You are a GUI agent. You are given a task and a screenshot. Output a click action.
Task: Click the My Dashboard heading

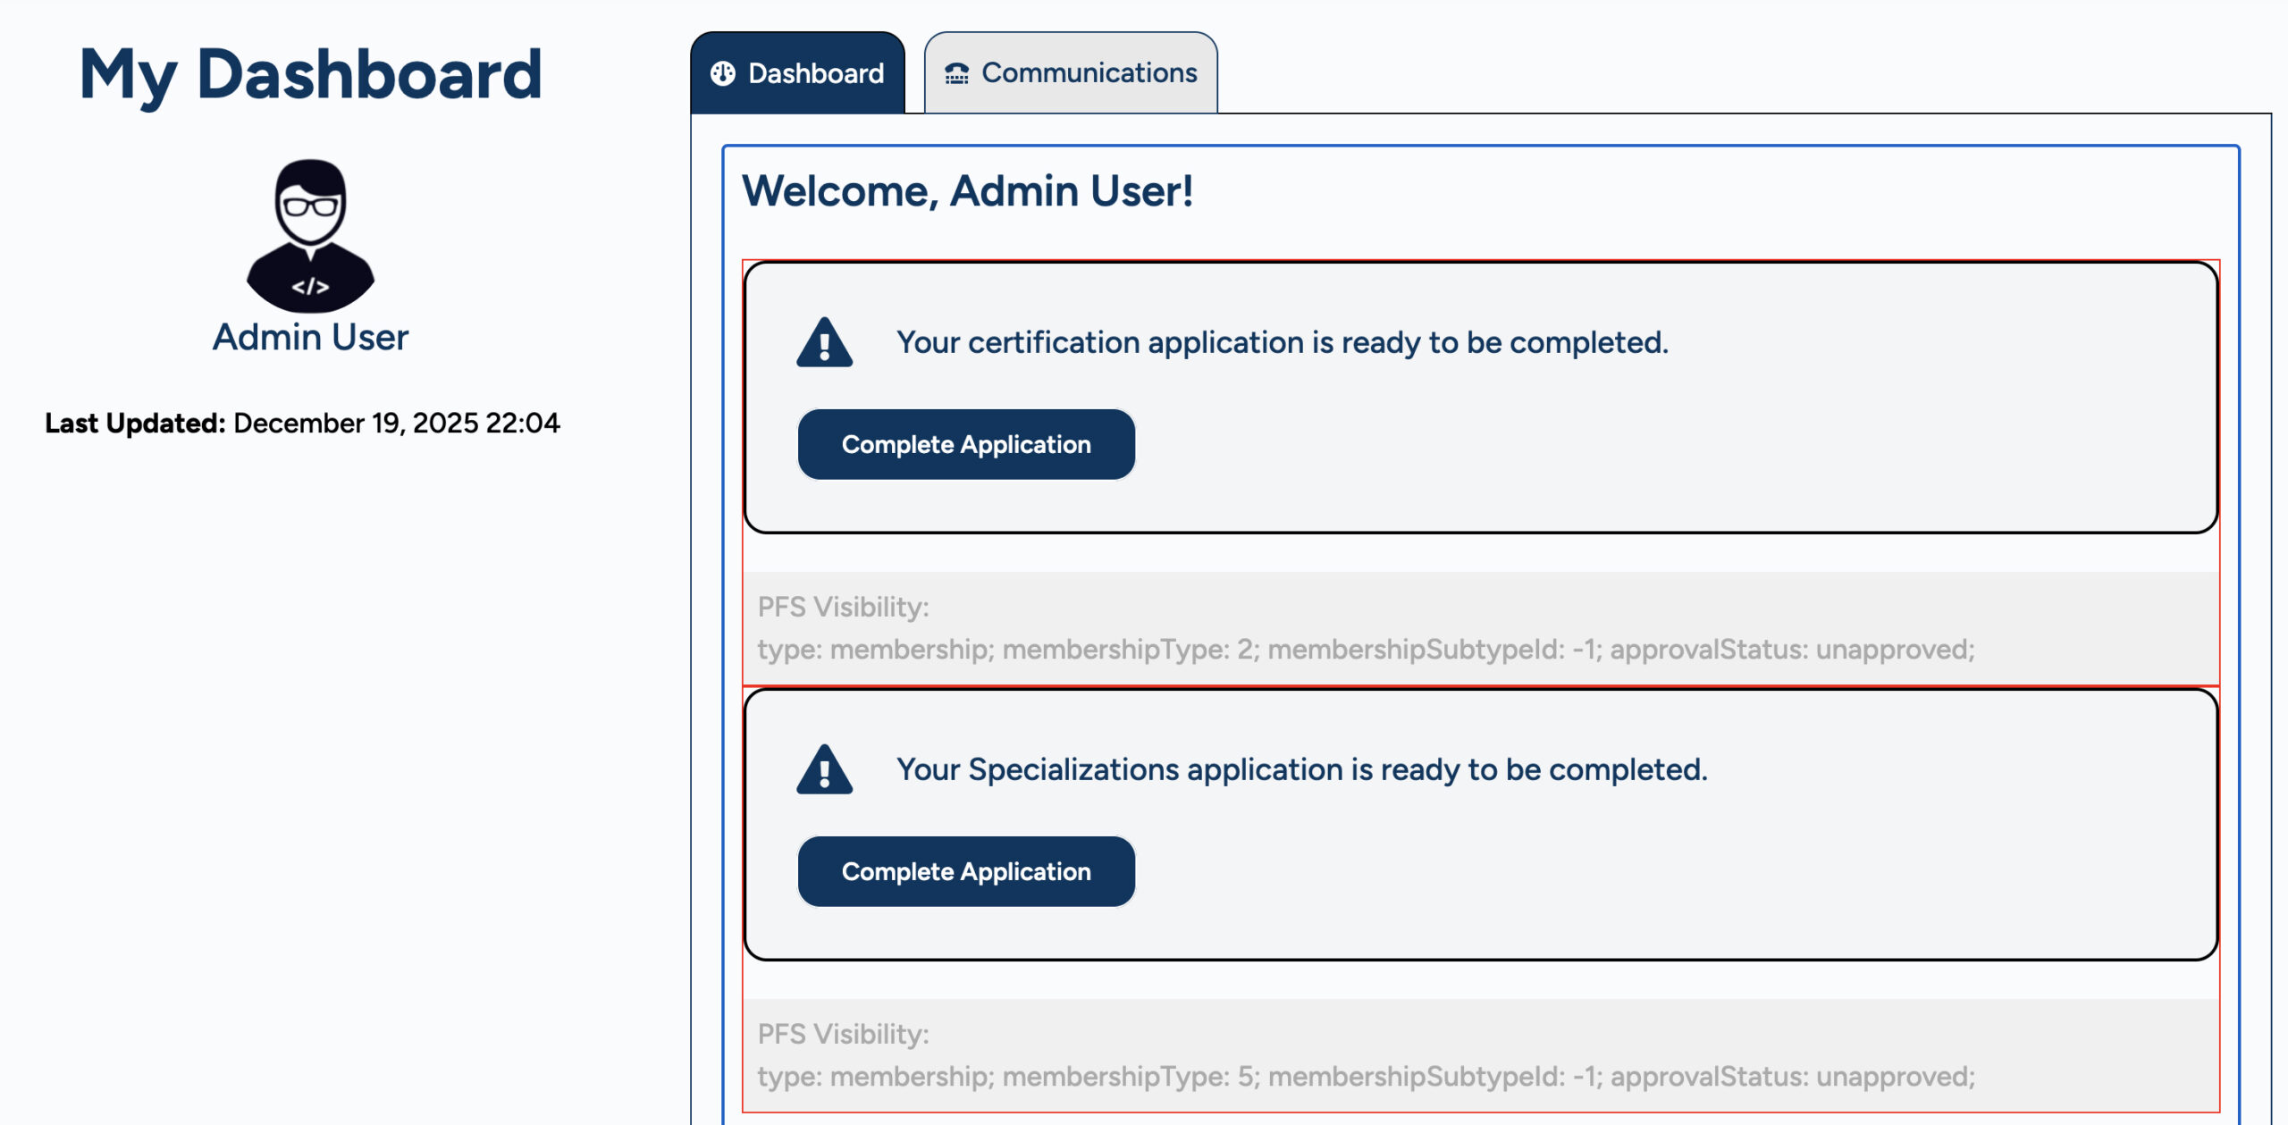(x=310, y=75)
